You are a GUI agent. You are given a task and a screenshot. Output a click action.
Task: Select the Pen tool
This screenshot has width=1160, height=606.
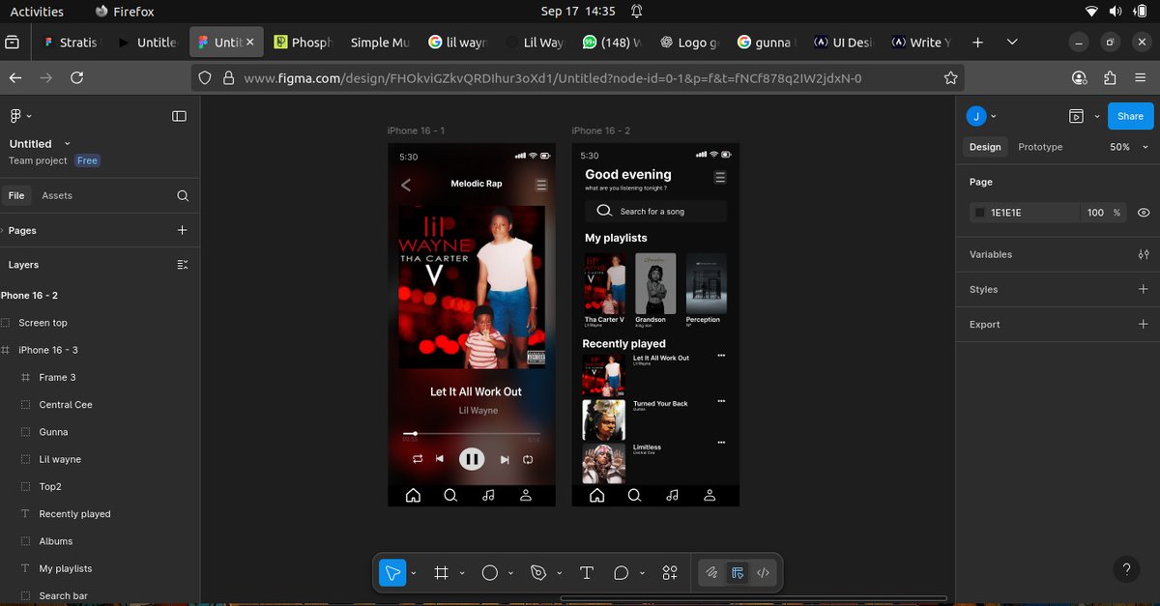(x=538, y=573)
